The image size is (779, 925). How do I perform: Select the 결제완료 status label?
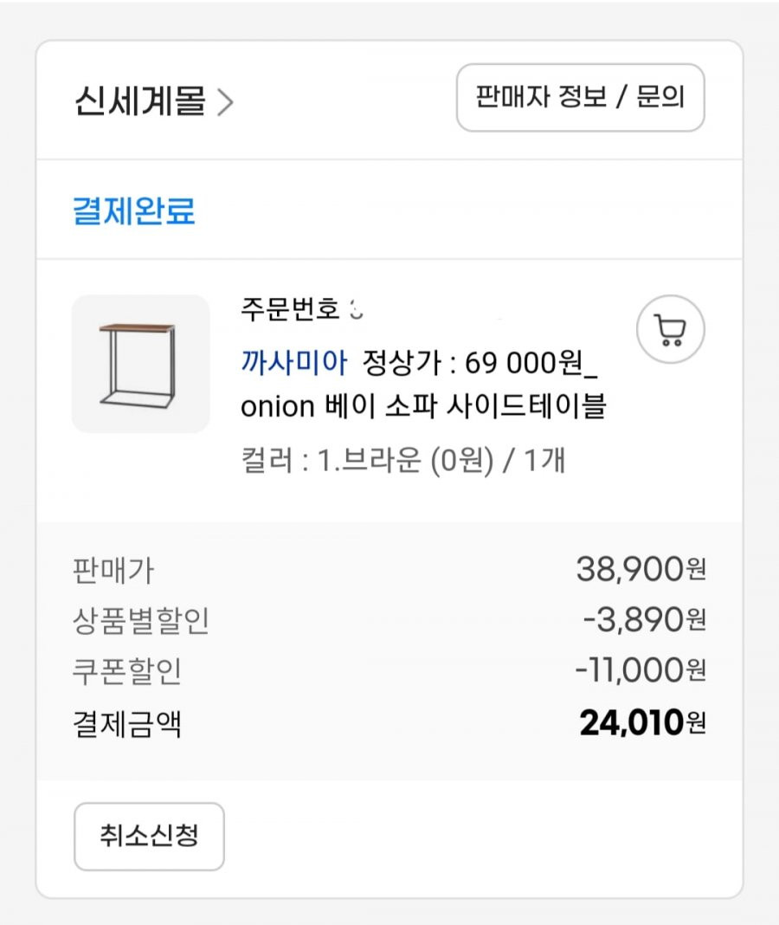(134, 210)
